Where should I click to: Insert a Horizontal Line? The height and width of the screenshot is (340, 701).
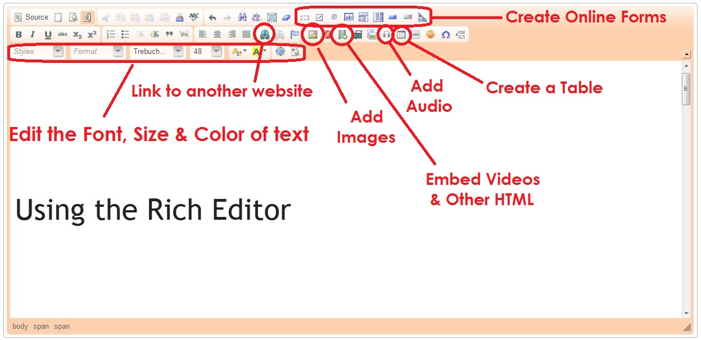(x=415, y=34)
